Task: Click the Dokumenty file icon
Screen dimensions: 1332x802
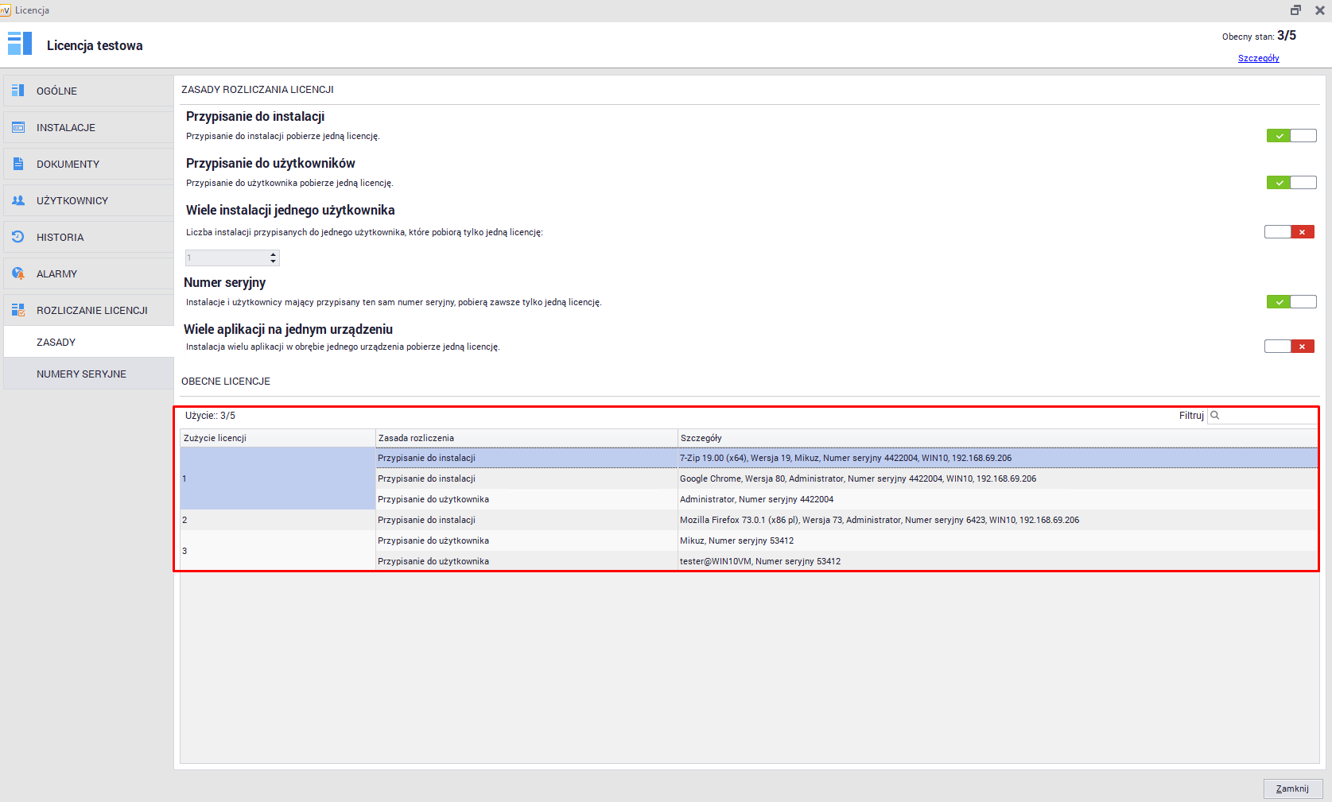Action: coord(18,164)
